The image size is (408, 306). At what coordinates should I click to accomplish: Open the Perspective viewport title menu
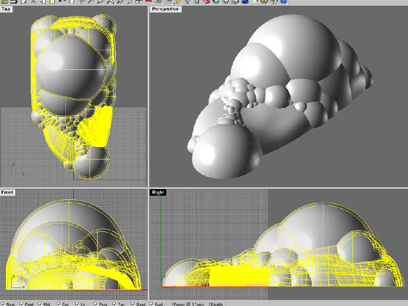(x=165, y=9)
